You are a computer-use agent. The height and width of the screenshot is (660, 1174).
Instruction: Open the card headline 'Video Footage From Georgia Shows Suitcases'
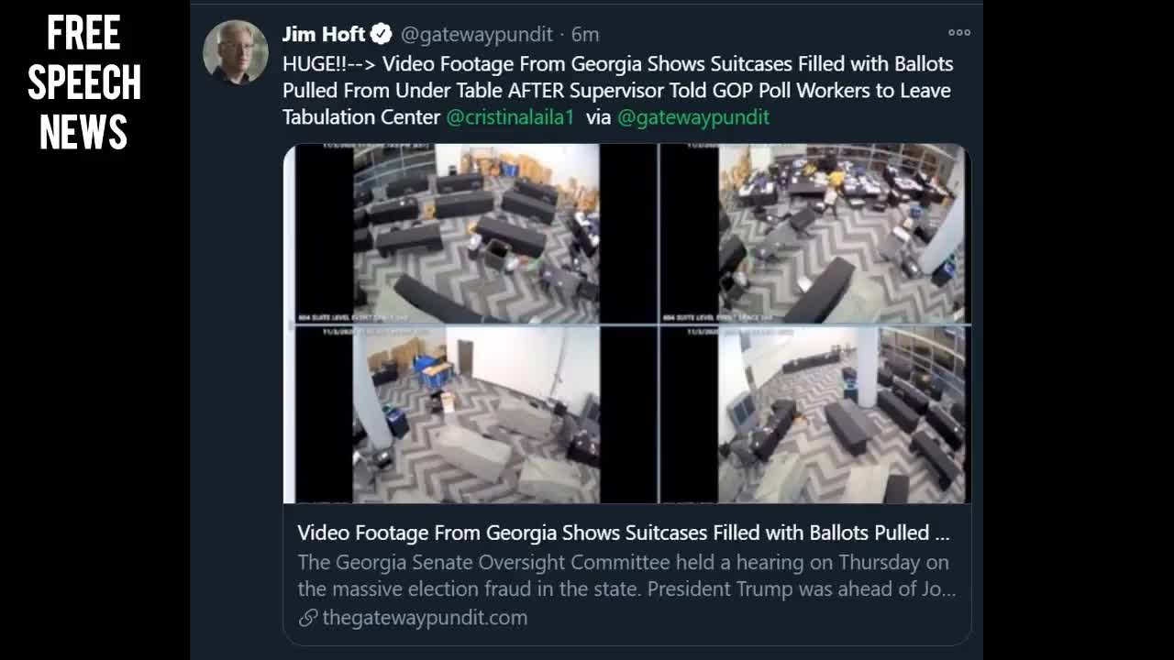[623, 533]
